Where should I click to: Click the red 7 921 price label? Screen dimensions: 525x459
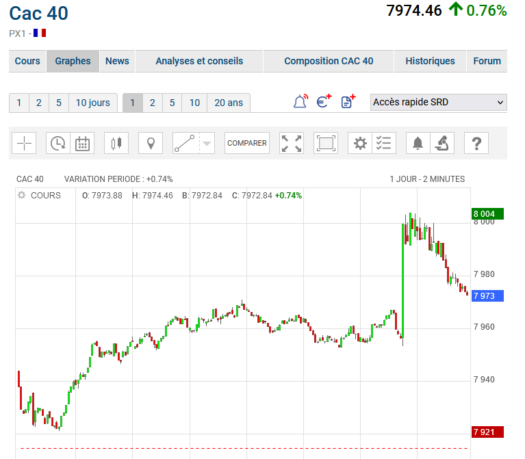487,432
